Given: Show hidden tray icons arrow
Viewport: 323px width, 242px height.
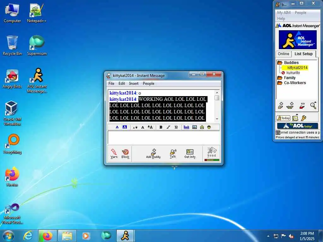Looking at the screenshot, I should (x=268, y=236).
